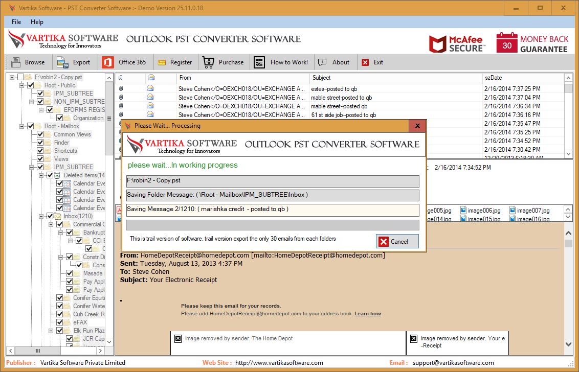Collapse Root - Public tree node
The height and width of the screenshot is (372, 579).
(22, 85)
